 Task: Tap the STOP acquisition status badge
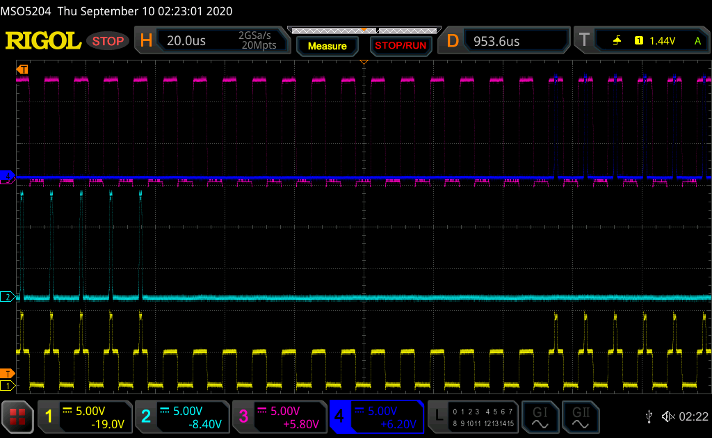(x=108, y=41)
